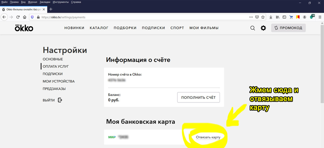Image resolution: width=324 pixels, height=148 pixels.
Task: Save page to Pocket
Action: [x=257, y=17]
